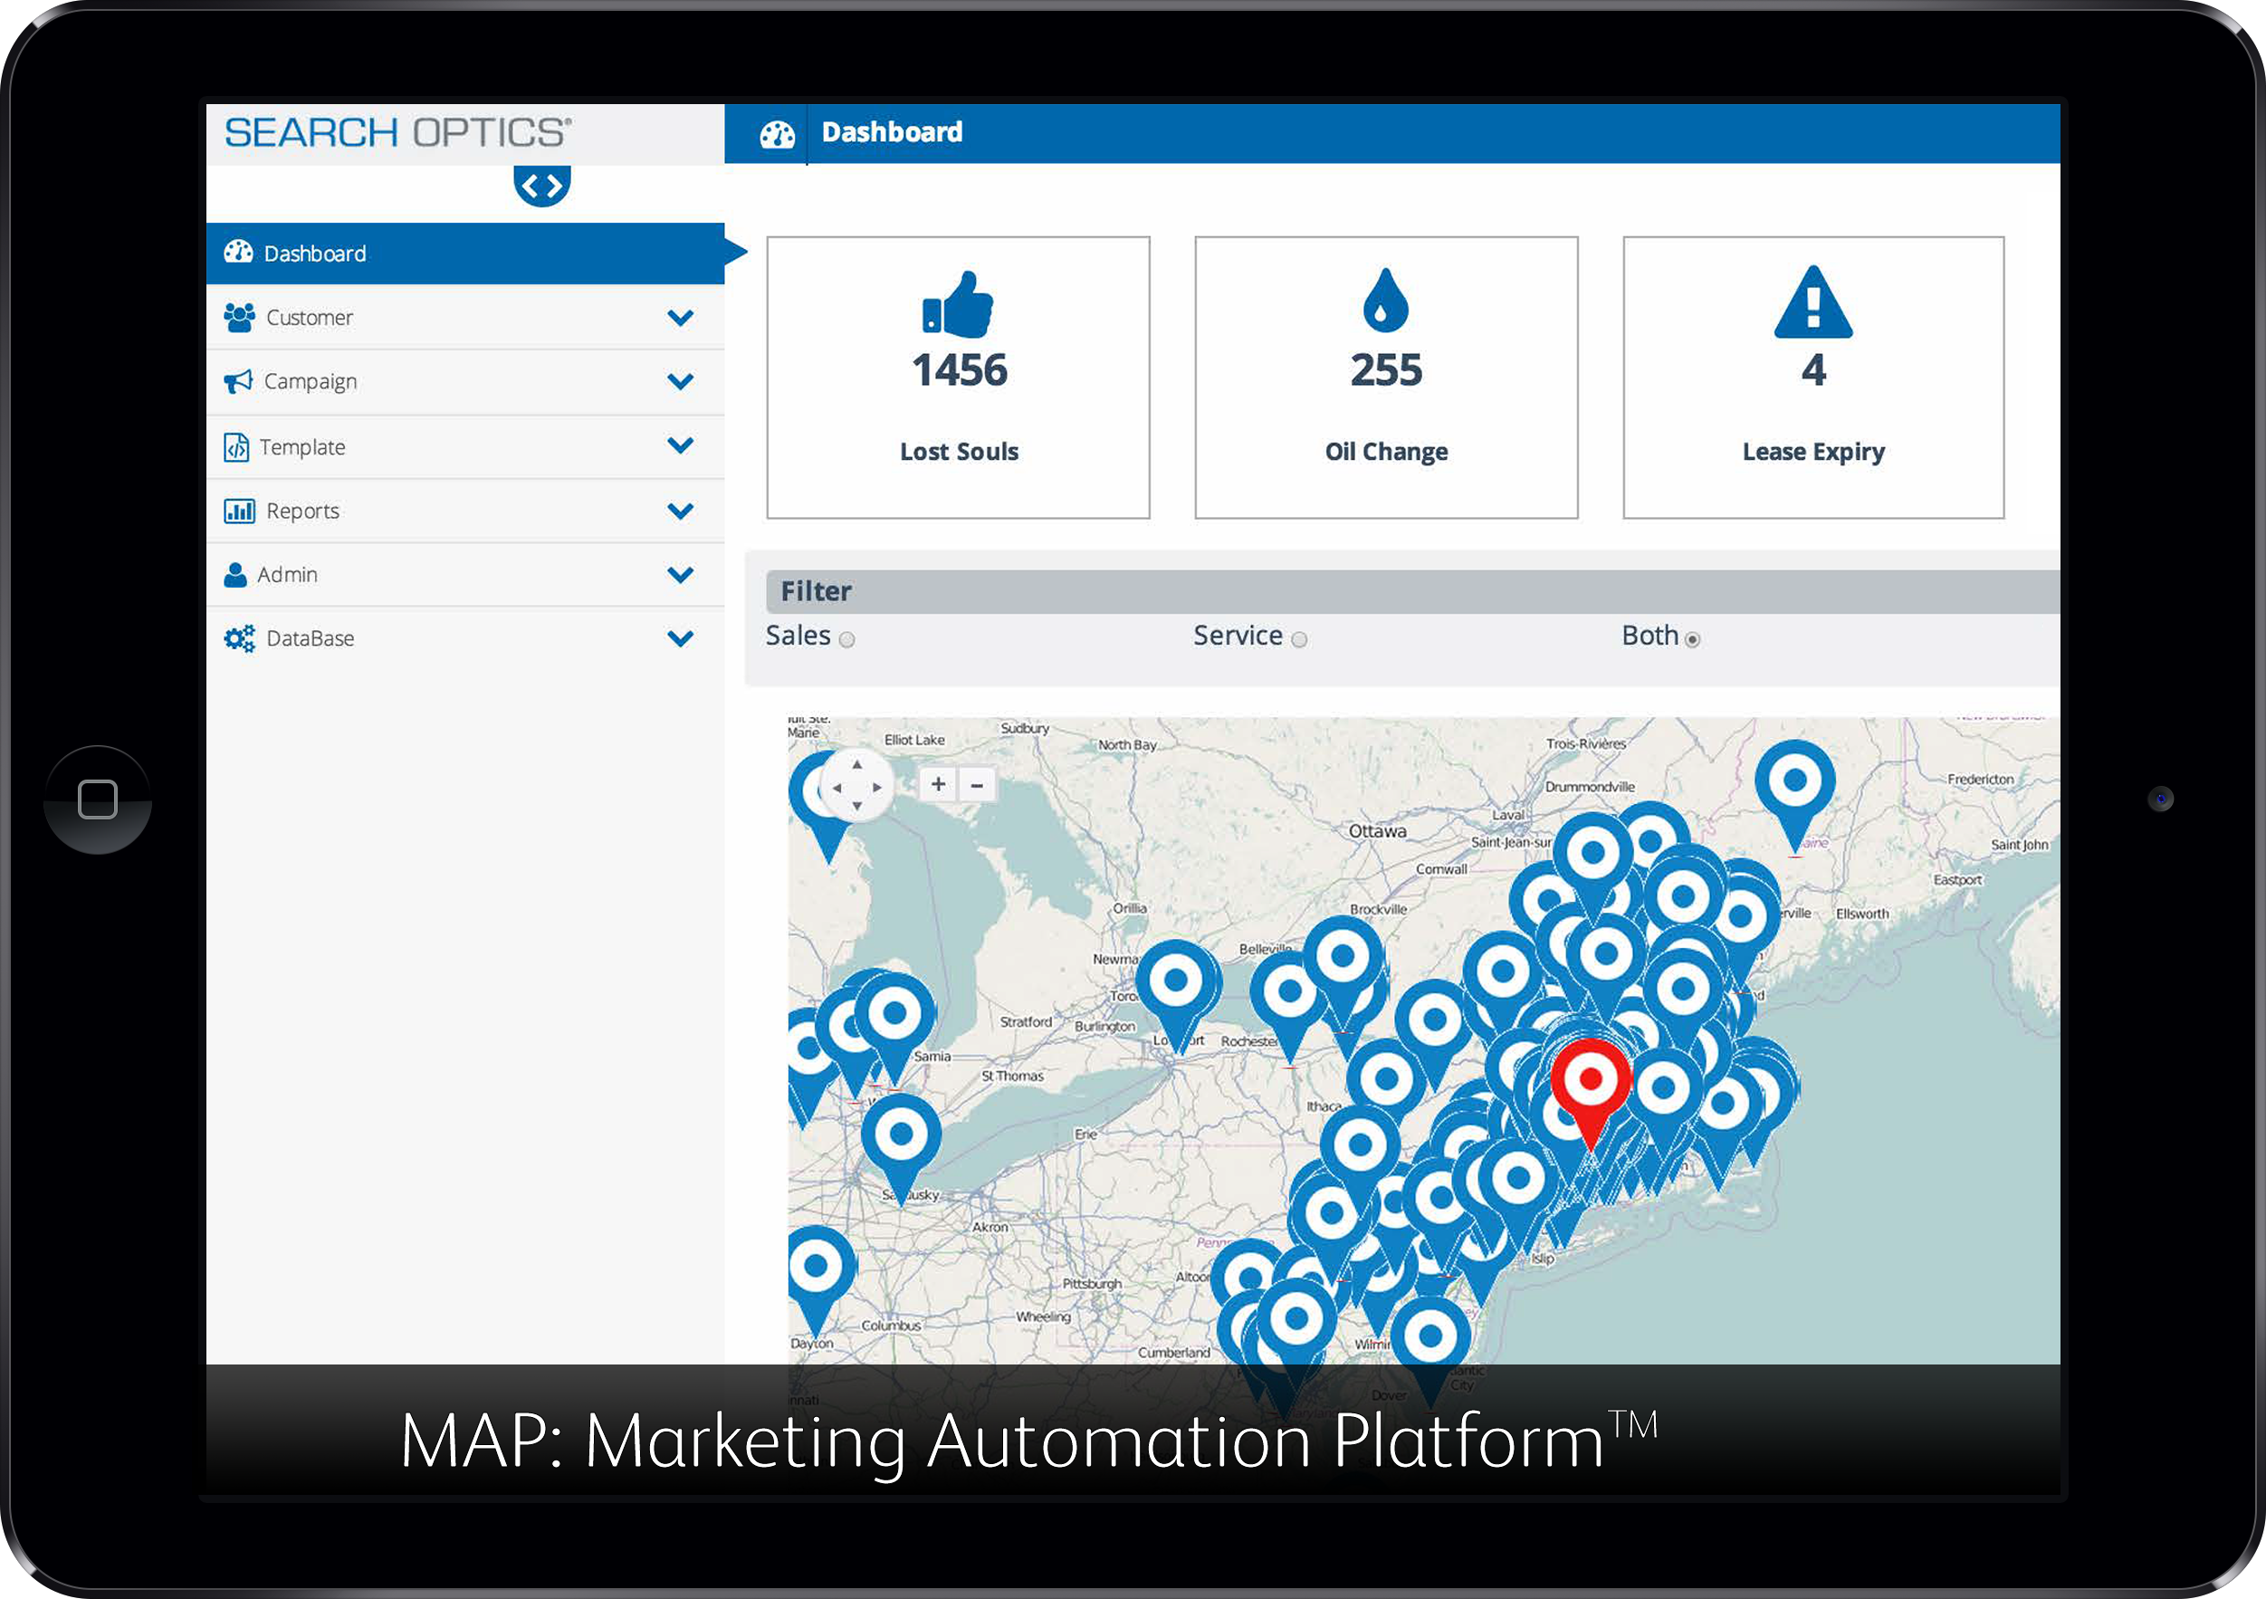Open the Customer sidebar menu
2266x1599 pixels.
point(464,317)
